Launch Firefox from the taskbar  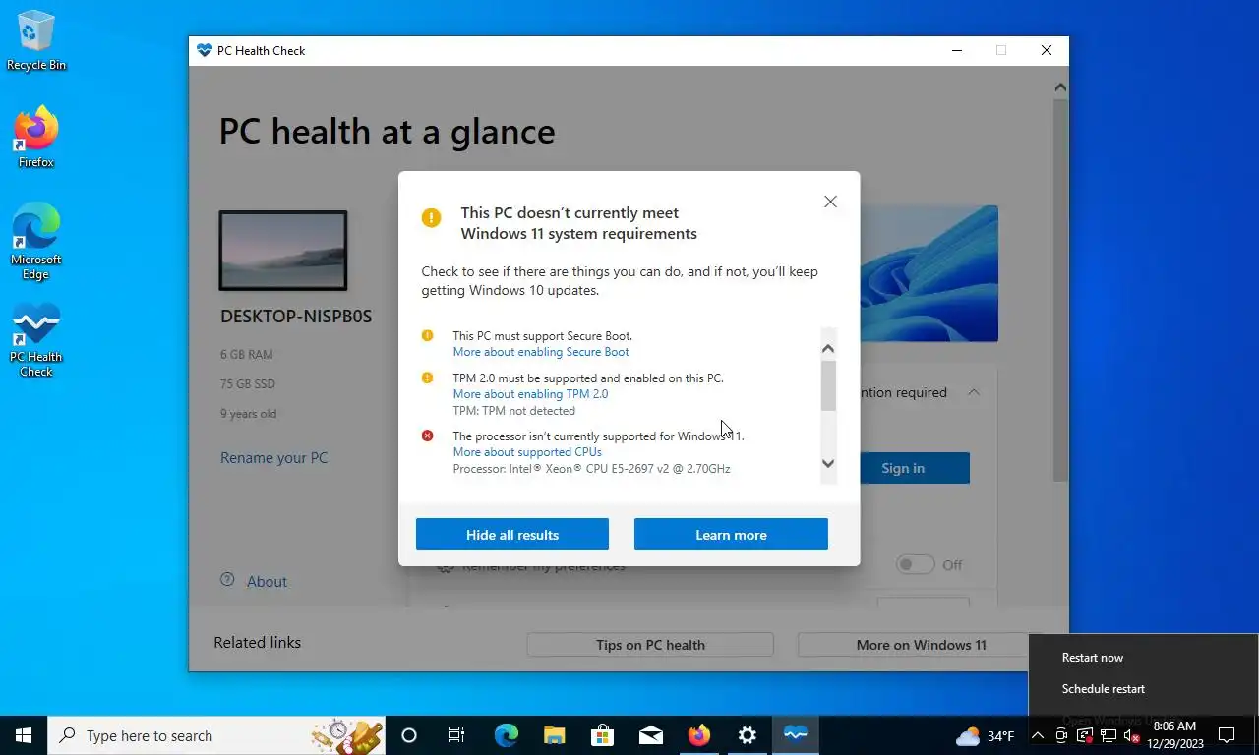pos(699,735)
